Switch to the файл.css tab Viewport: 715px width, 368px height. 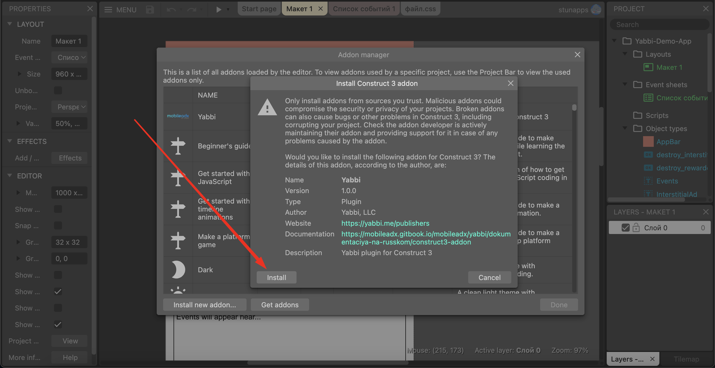click(420, 9)
